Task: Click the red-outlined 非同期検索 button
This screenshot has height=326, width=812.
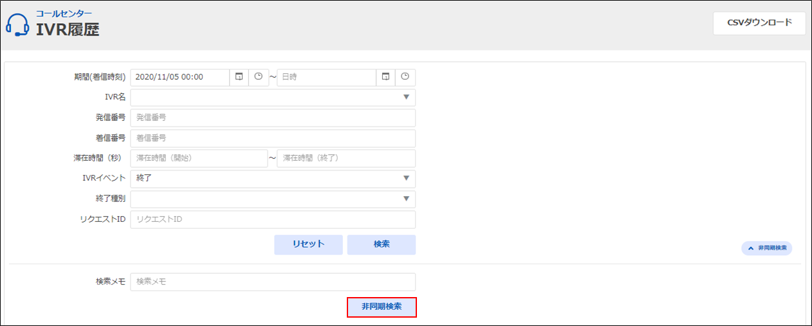Action: click(x=382, y=307)
